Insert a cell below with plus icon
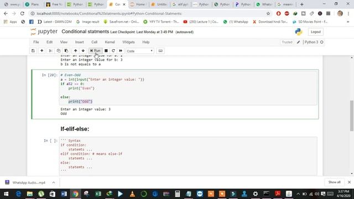The width and height of the screenshot is (354, 199). point(42,51)
